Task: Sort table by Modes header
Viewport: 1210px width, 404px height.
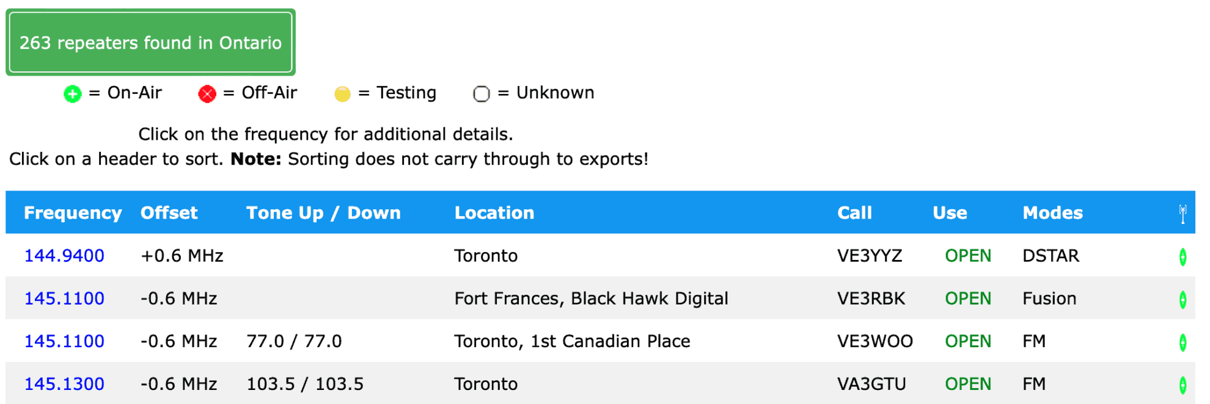Action: (1052, 213)
